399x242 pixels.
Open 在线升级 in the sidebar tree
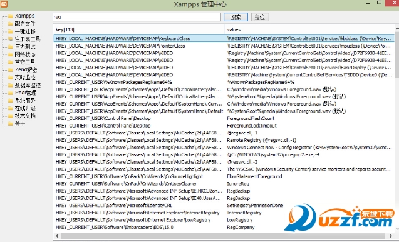pyautogui.click(x=25, y=108)
